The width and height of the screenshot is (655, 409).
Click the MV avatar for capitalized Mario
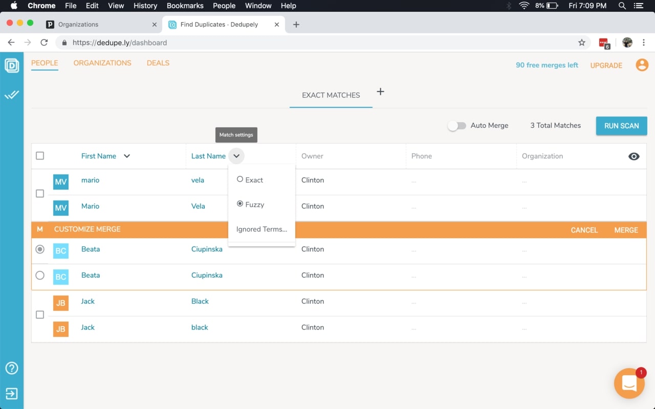click(61, 208)
